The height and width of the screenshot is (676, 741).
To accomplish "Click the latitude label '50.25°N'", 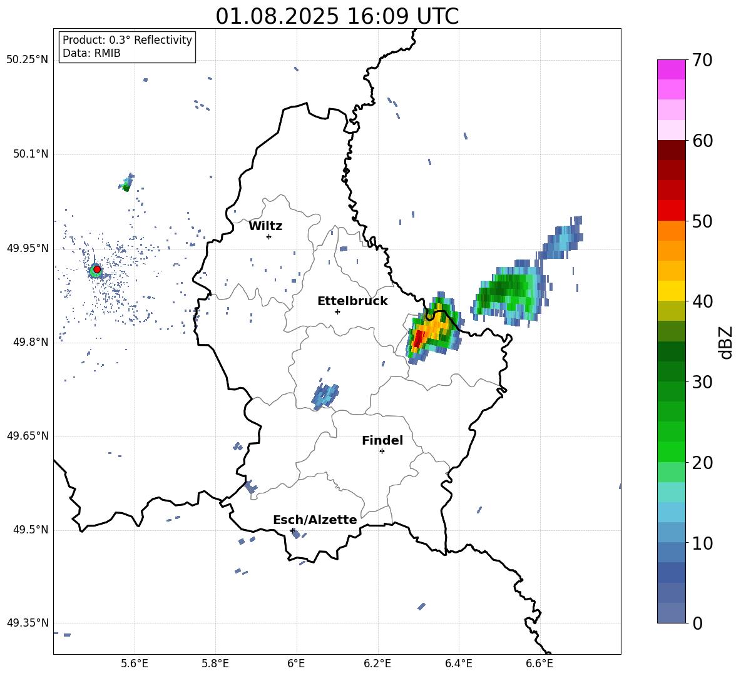I will click(x=28, y=60).
